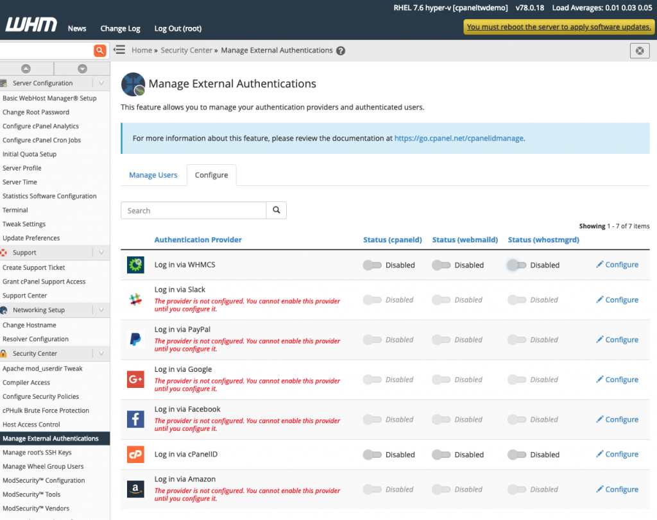Click the Facebook provider logo
657x520 pixels.
136,419
